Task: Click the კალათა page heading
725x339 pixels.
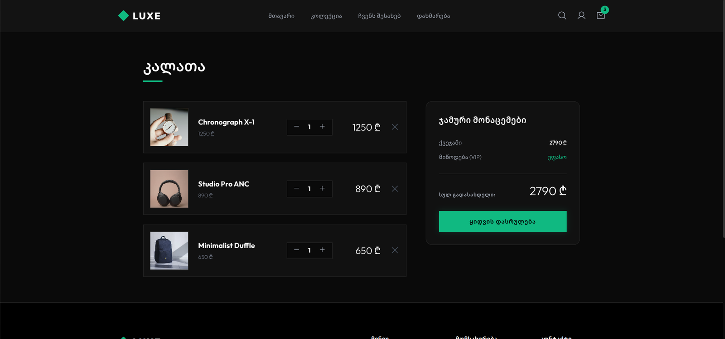Action: pos(174,67)
